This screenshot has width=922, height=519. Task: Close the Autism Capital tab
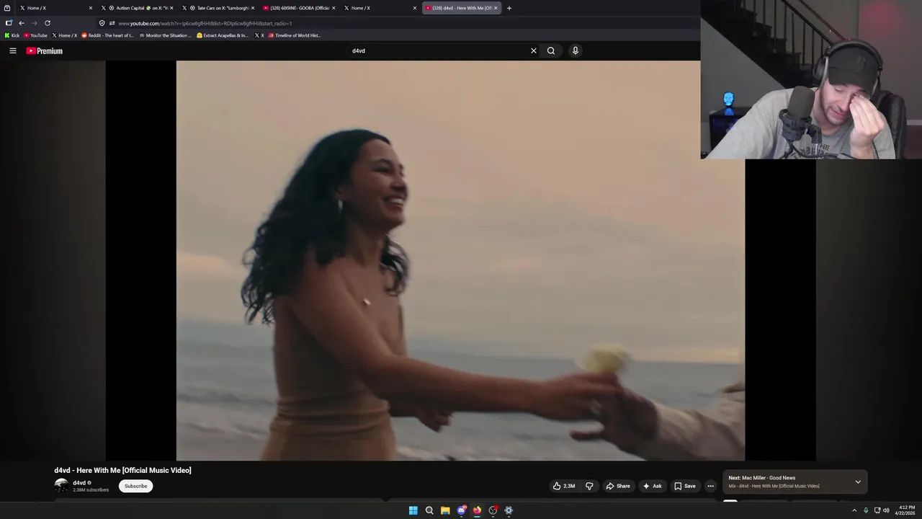pyautogui.click(x=171, y=8)
